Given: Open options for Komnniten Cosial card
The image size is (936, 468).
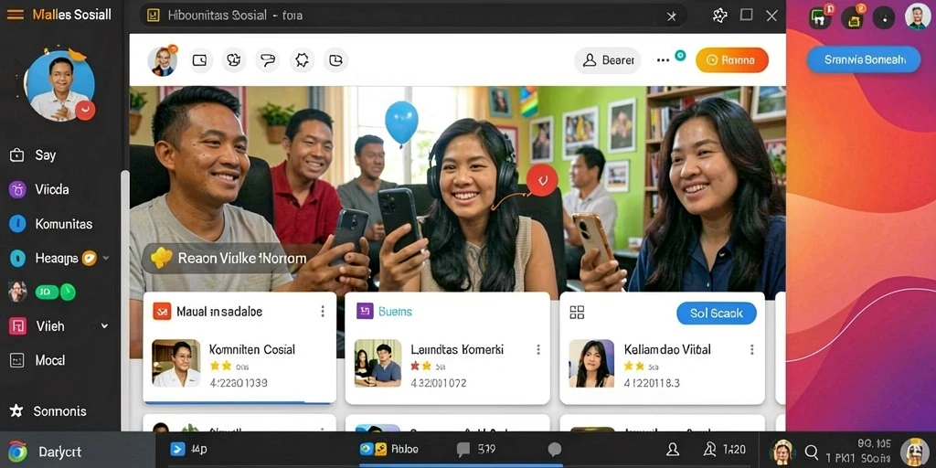Looking at the screenshot, I should tap(323, 311).
